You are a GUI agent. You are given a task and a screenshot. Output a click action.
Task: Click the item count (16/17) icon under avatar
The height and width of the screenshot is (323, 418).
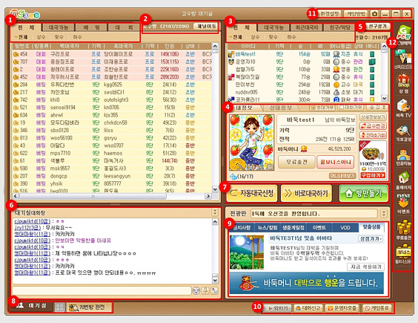point(233,176)
